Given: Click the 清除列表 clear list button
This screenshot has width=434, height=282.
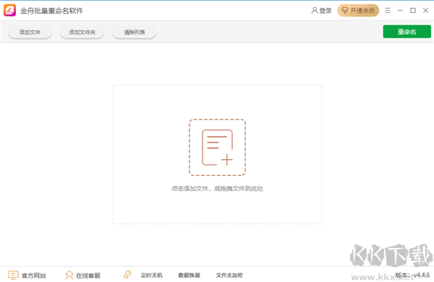Looking at the screenshot, I should [x=135, y=32].
